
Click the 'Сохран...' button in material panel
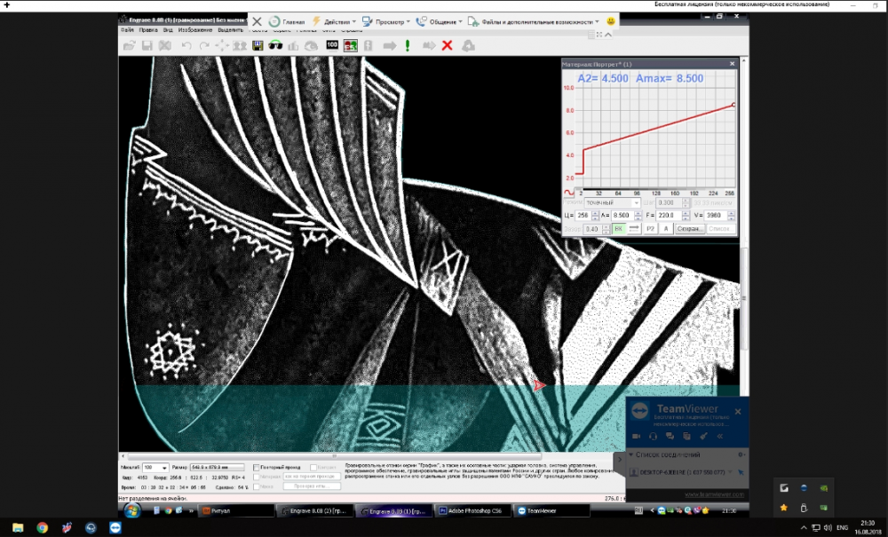pos(690,228)
